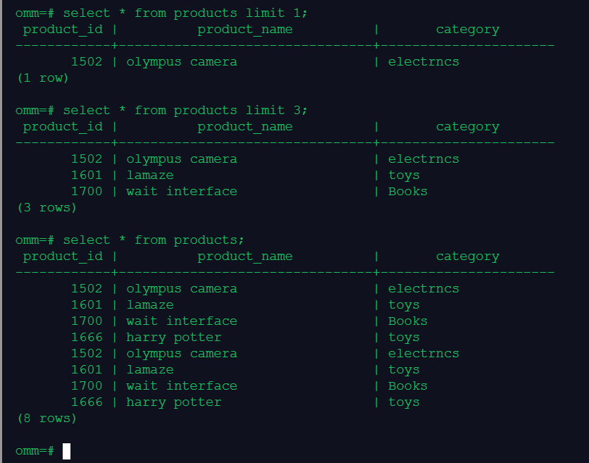Click 'toys' in the very last result row
The image size is (589, 463).
click(404, 402)
